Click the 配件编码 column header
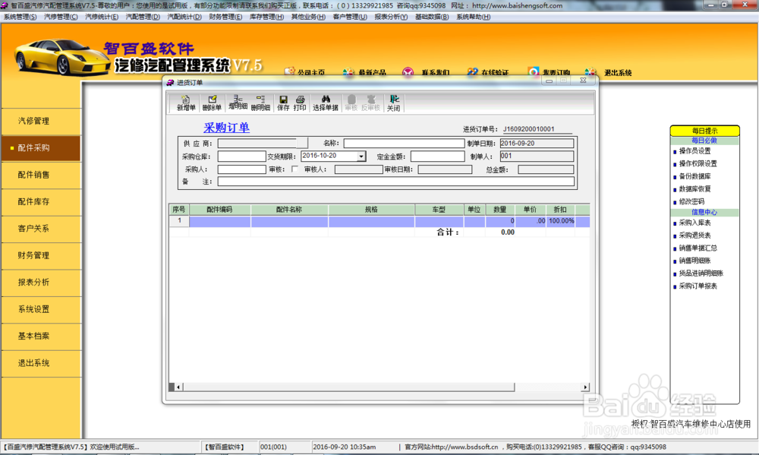This screenshot has width=759, height=455. click(220, 210)
